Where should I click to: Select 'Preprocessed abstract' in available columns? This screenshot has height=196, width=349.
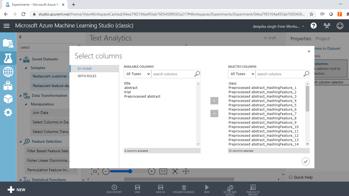pyautogui.click(x=142, y=97)
